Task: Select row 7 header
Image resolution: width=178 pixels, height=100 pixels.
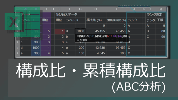Action: pyautogui.click(x=18, y=48)
